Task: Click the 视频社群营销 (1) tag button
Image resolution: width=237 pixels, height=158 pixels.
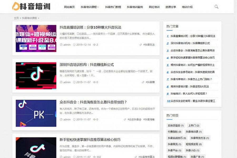Action: [177, 156]
